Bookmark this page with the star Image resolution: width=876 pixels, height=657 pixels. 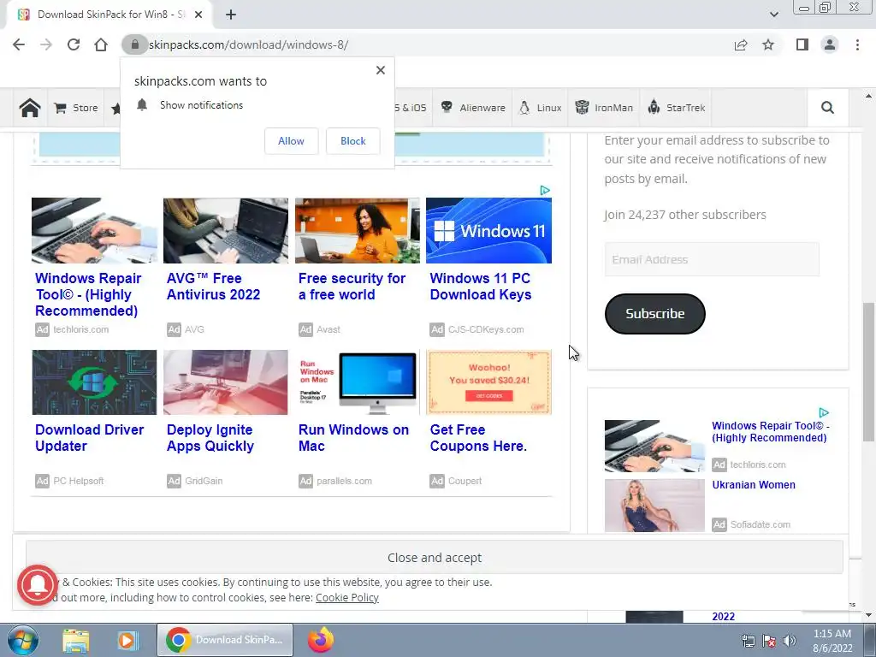point(768,44)
